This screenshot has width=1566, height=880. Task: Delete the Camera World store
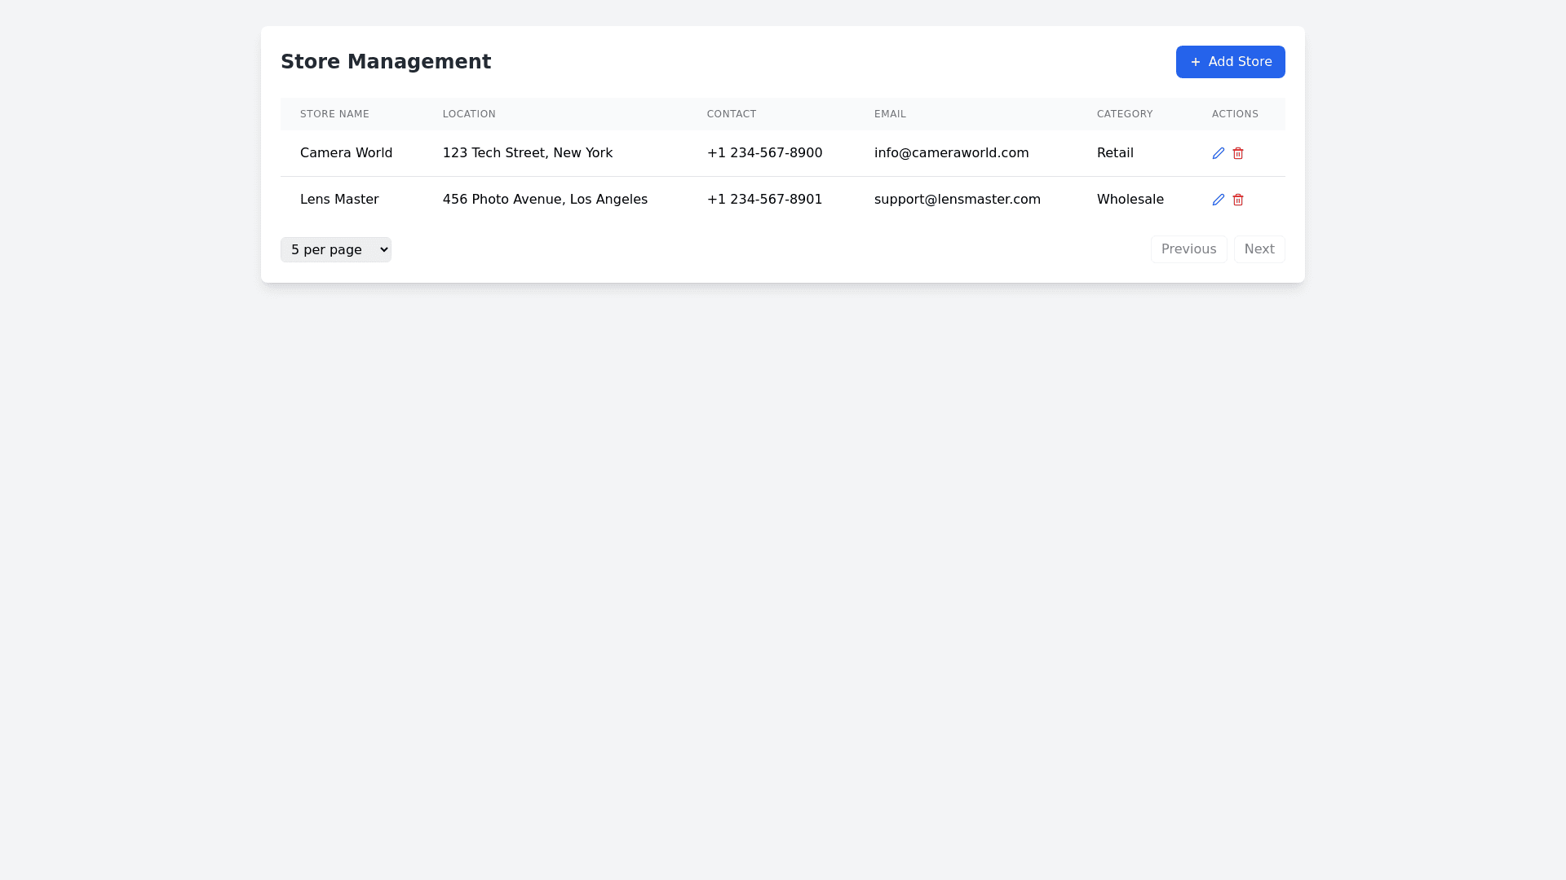1237,153
